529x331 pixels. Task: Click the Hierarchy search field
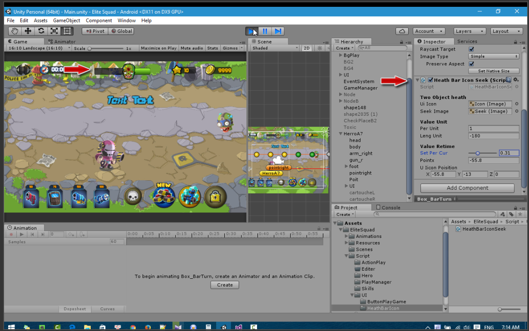382,48
